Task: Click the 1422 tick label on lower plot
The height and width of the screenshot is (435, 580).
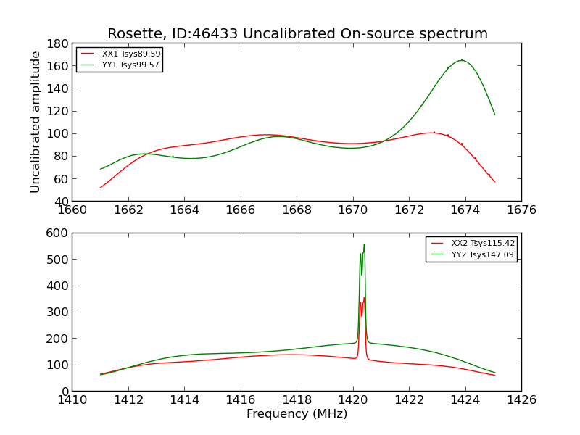Action: [x=409, y=400]
